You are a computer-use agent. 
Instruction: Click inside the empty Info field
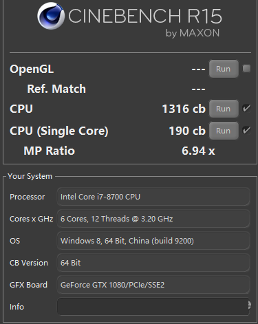[153, 307]
